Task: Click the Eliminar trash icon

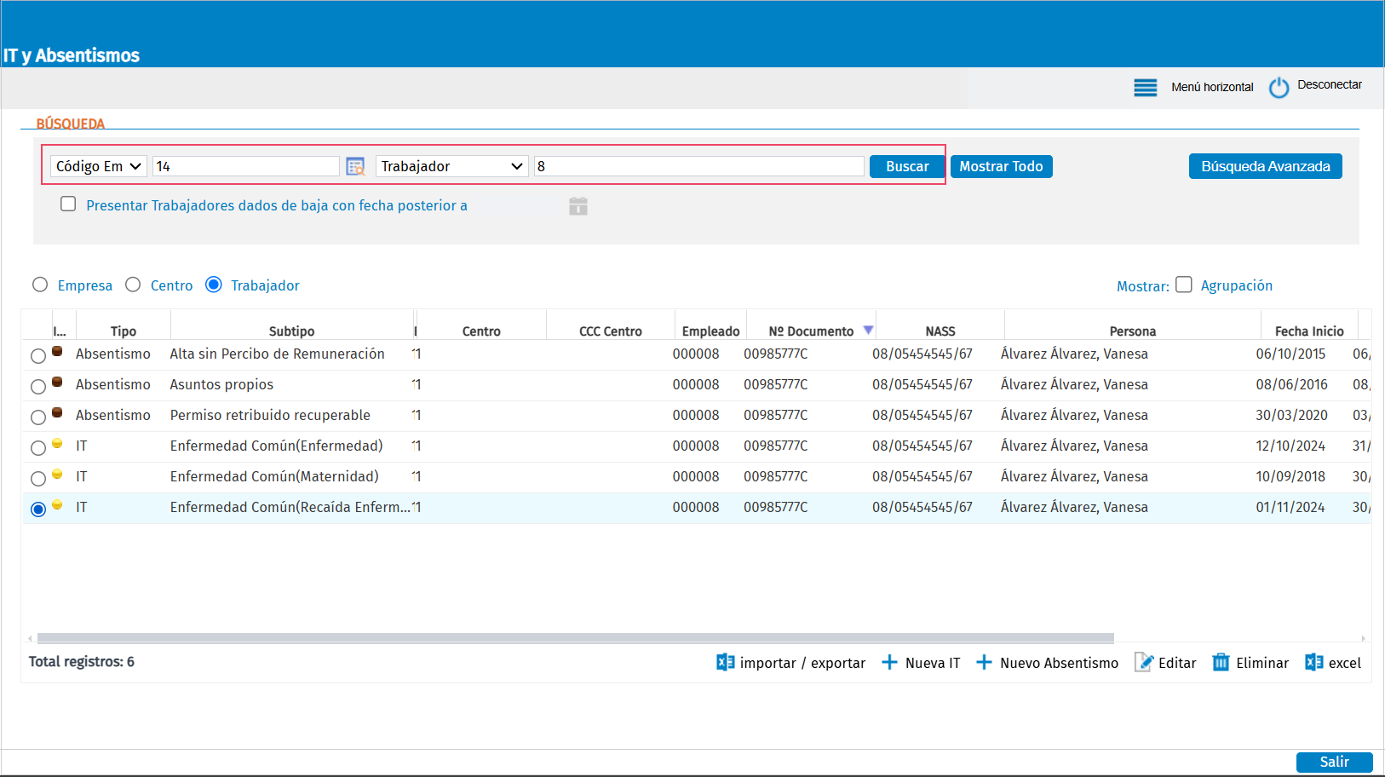Action: point(1221,662)
